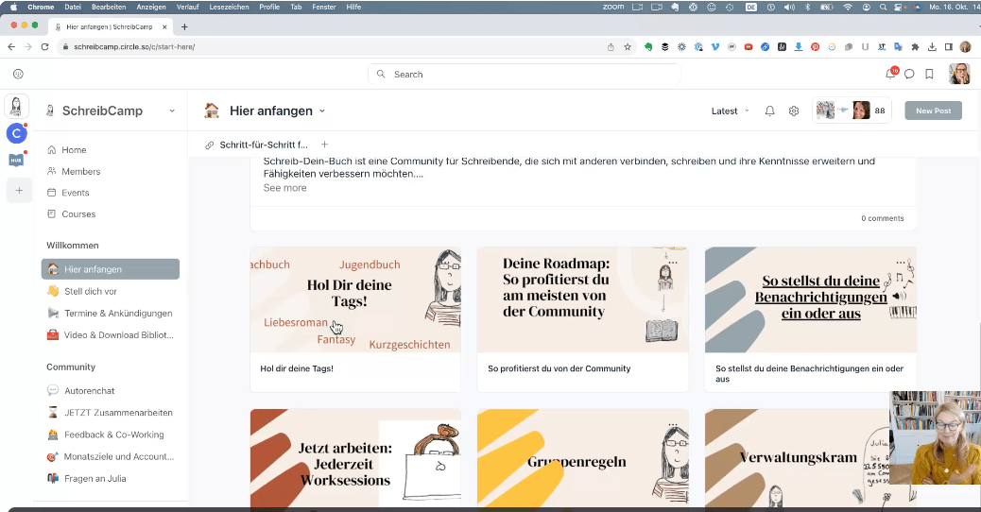Open direct messages chat bubble icon
Screen dimensions: 981x512
909,74
